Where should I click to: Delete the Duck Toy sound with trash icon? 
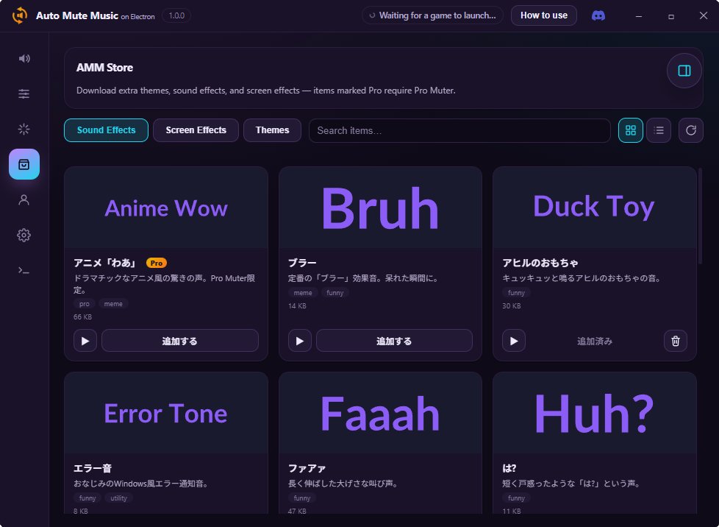(x=676, y=341)
